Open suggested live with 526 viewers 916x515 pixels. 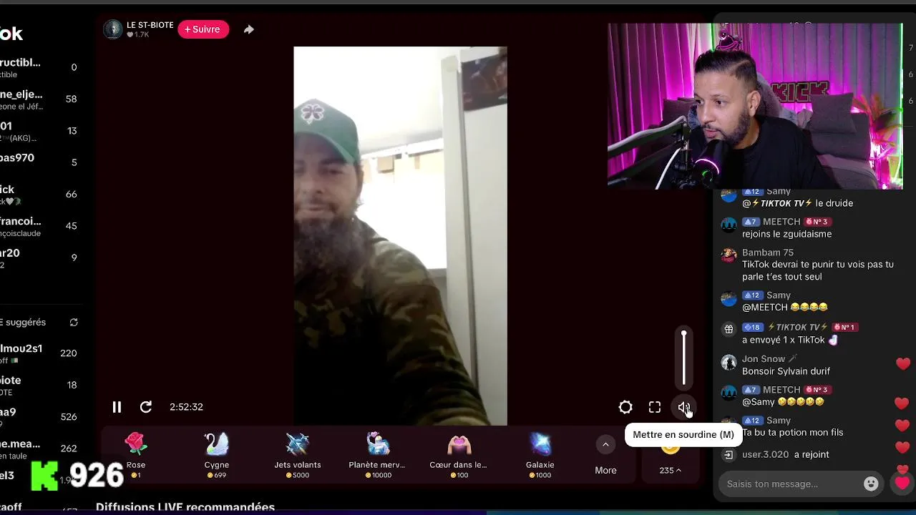[39, 417]
